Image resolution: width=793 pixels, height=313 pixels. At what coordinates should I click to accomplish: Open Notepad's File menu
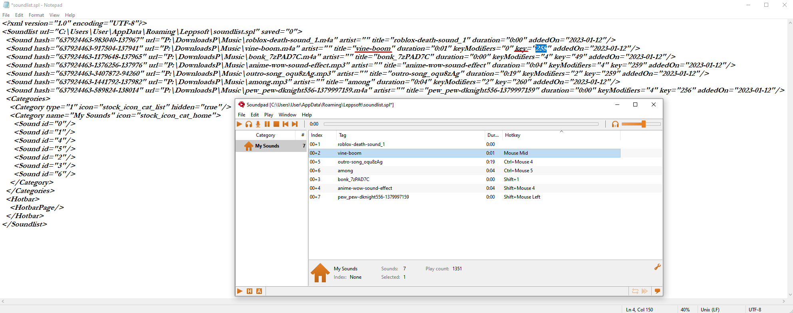click(6, 15)
